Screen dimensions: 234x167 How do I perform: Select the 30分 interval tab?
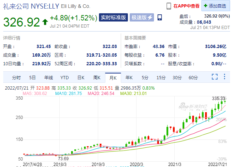177,78
